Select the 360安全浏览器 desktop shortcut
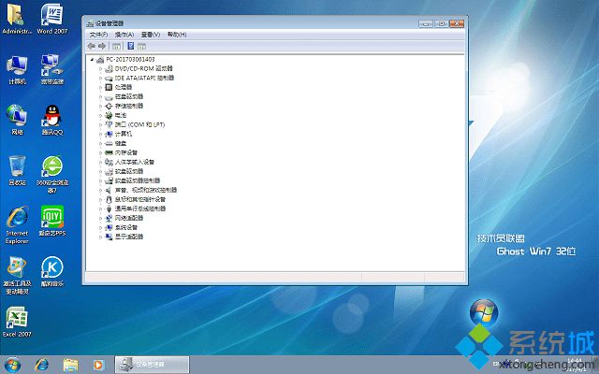The image size is (599, 374). 52,175
